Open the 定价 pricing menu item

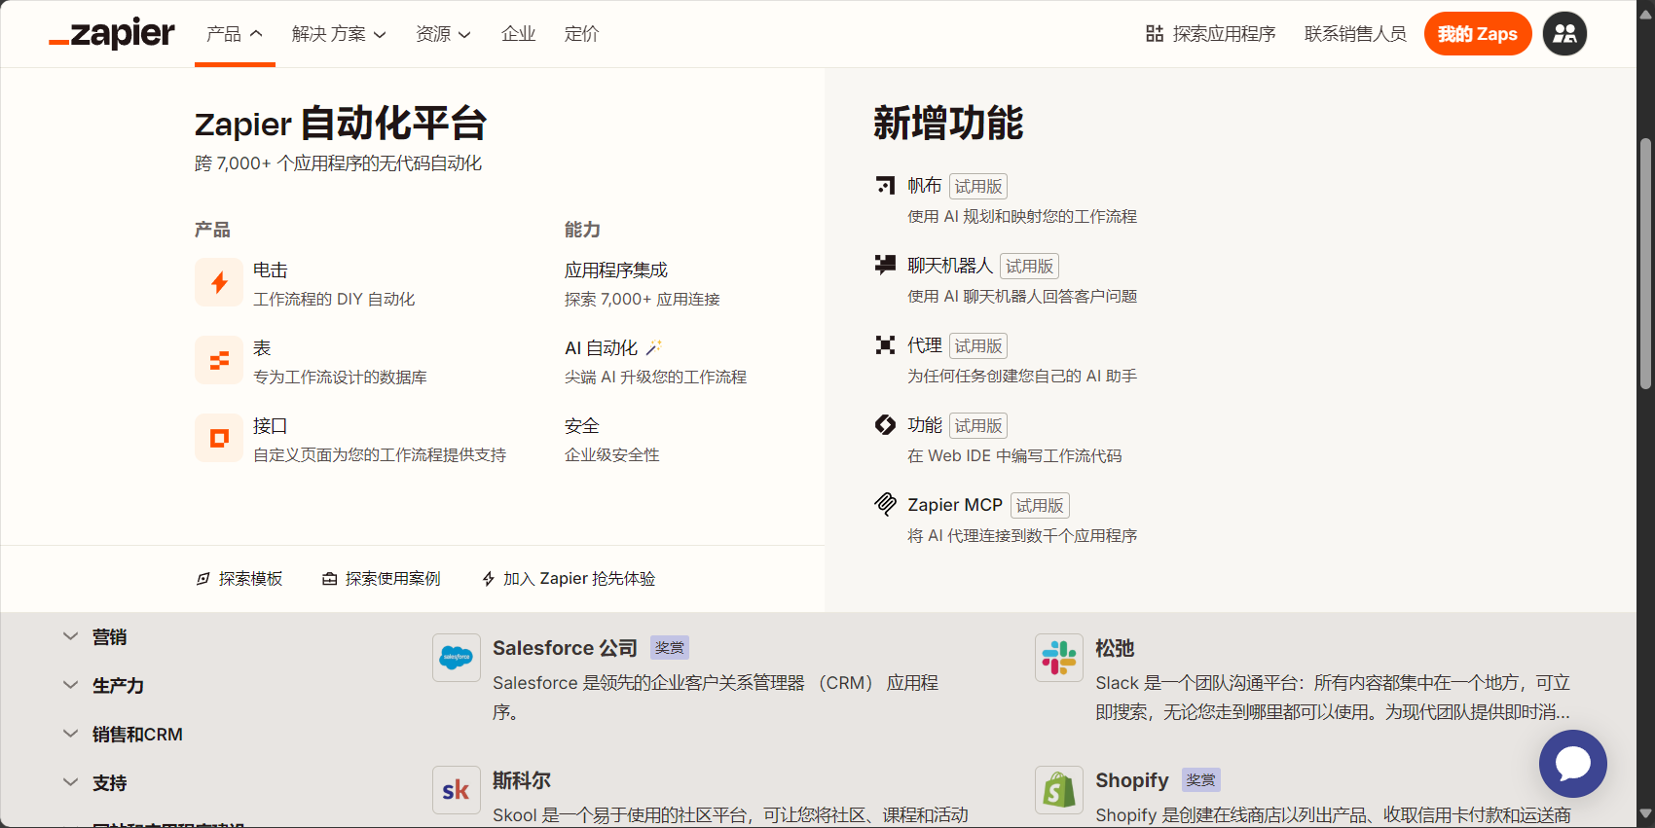tap(582, 34)
